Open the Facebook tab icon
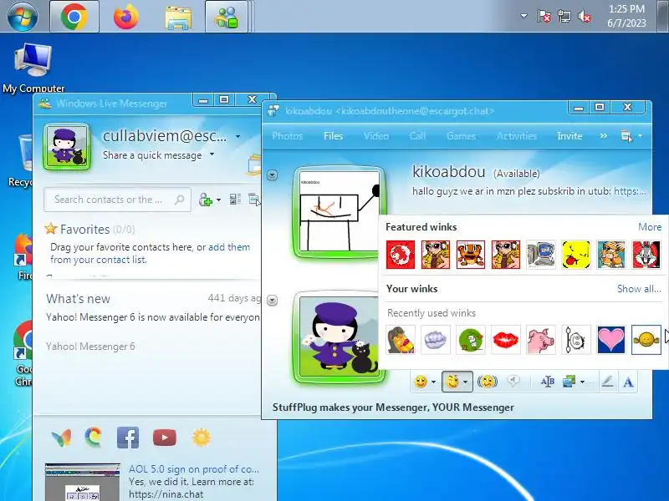Image resolution: width=669 pixels, height=501 pixels. (x=128, y=438)
